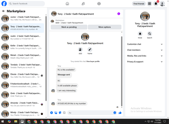Open more actions plus icon in composer
The height and width of the screenshot is (124, 169).
coord(51,113)
